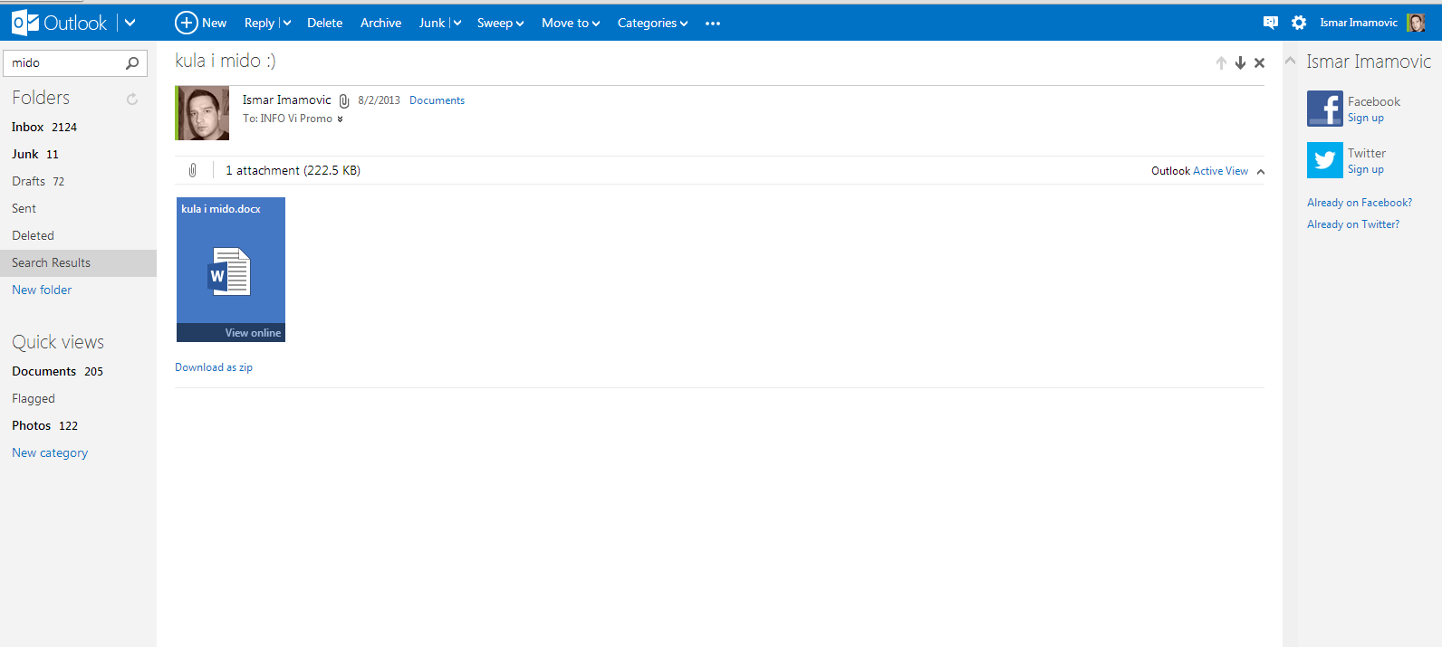Expand the Reply dropdown arrow

[x=286, y=24]
